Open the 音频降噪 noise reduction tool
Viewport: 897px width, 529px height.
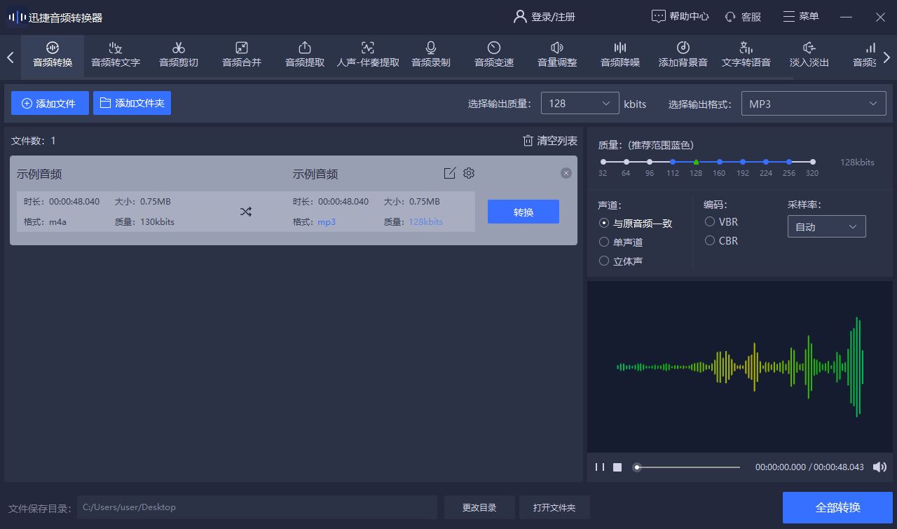coord(619,55)
